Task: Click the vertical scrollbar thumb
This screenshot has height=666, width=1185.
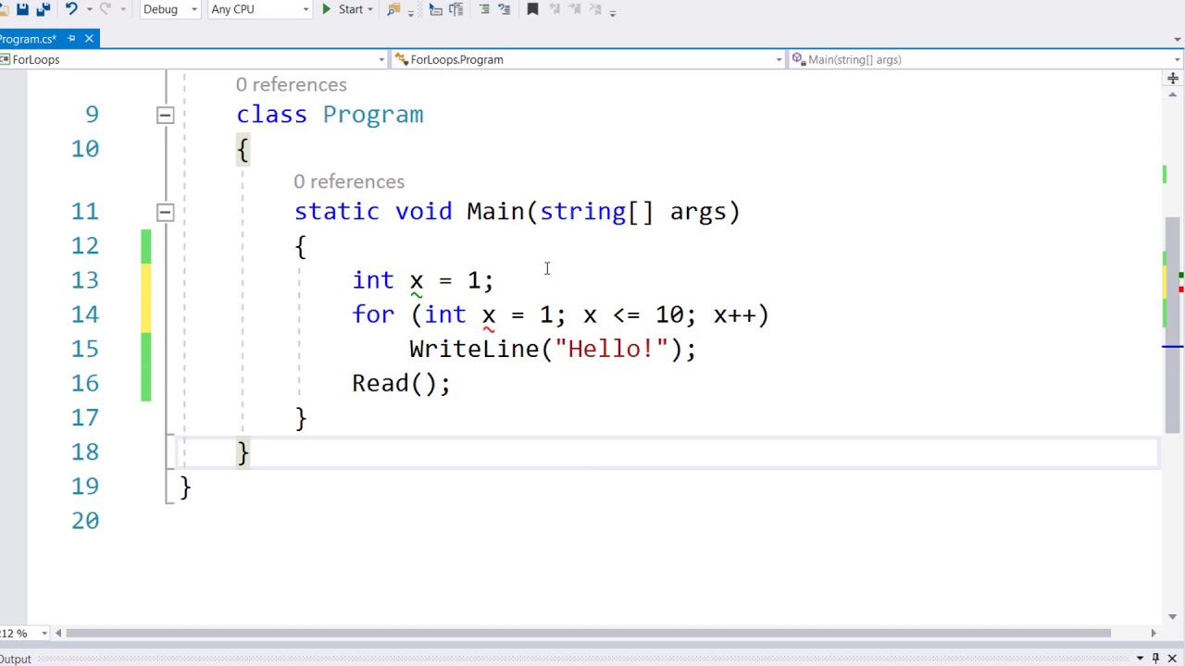Action: click(1172, 325)
